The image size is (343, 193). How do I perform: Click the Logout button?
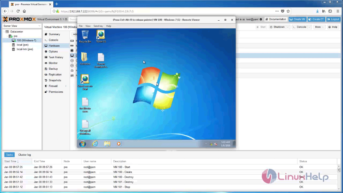(x=333, y=19)
